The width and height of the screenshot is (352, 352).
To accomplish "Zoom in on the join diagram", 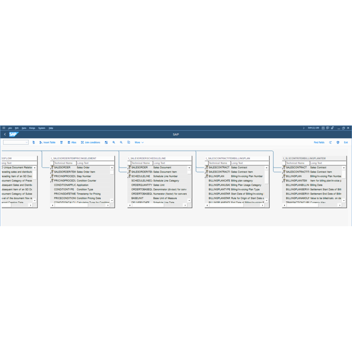I will 114,142.
